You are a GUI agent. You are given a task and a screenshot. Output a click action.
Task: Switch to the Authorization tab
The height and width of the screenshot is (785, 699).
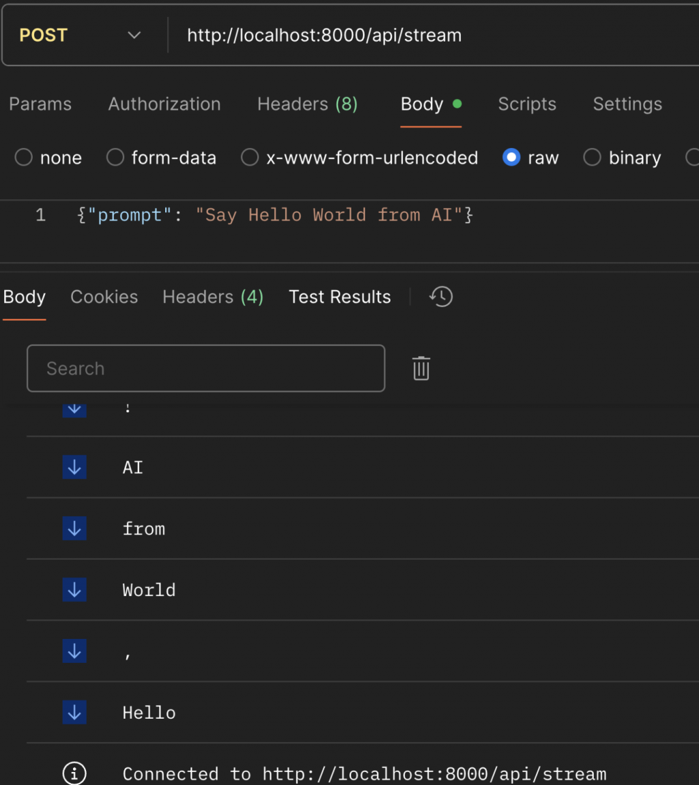tap(165, 104)
